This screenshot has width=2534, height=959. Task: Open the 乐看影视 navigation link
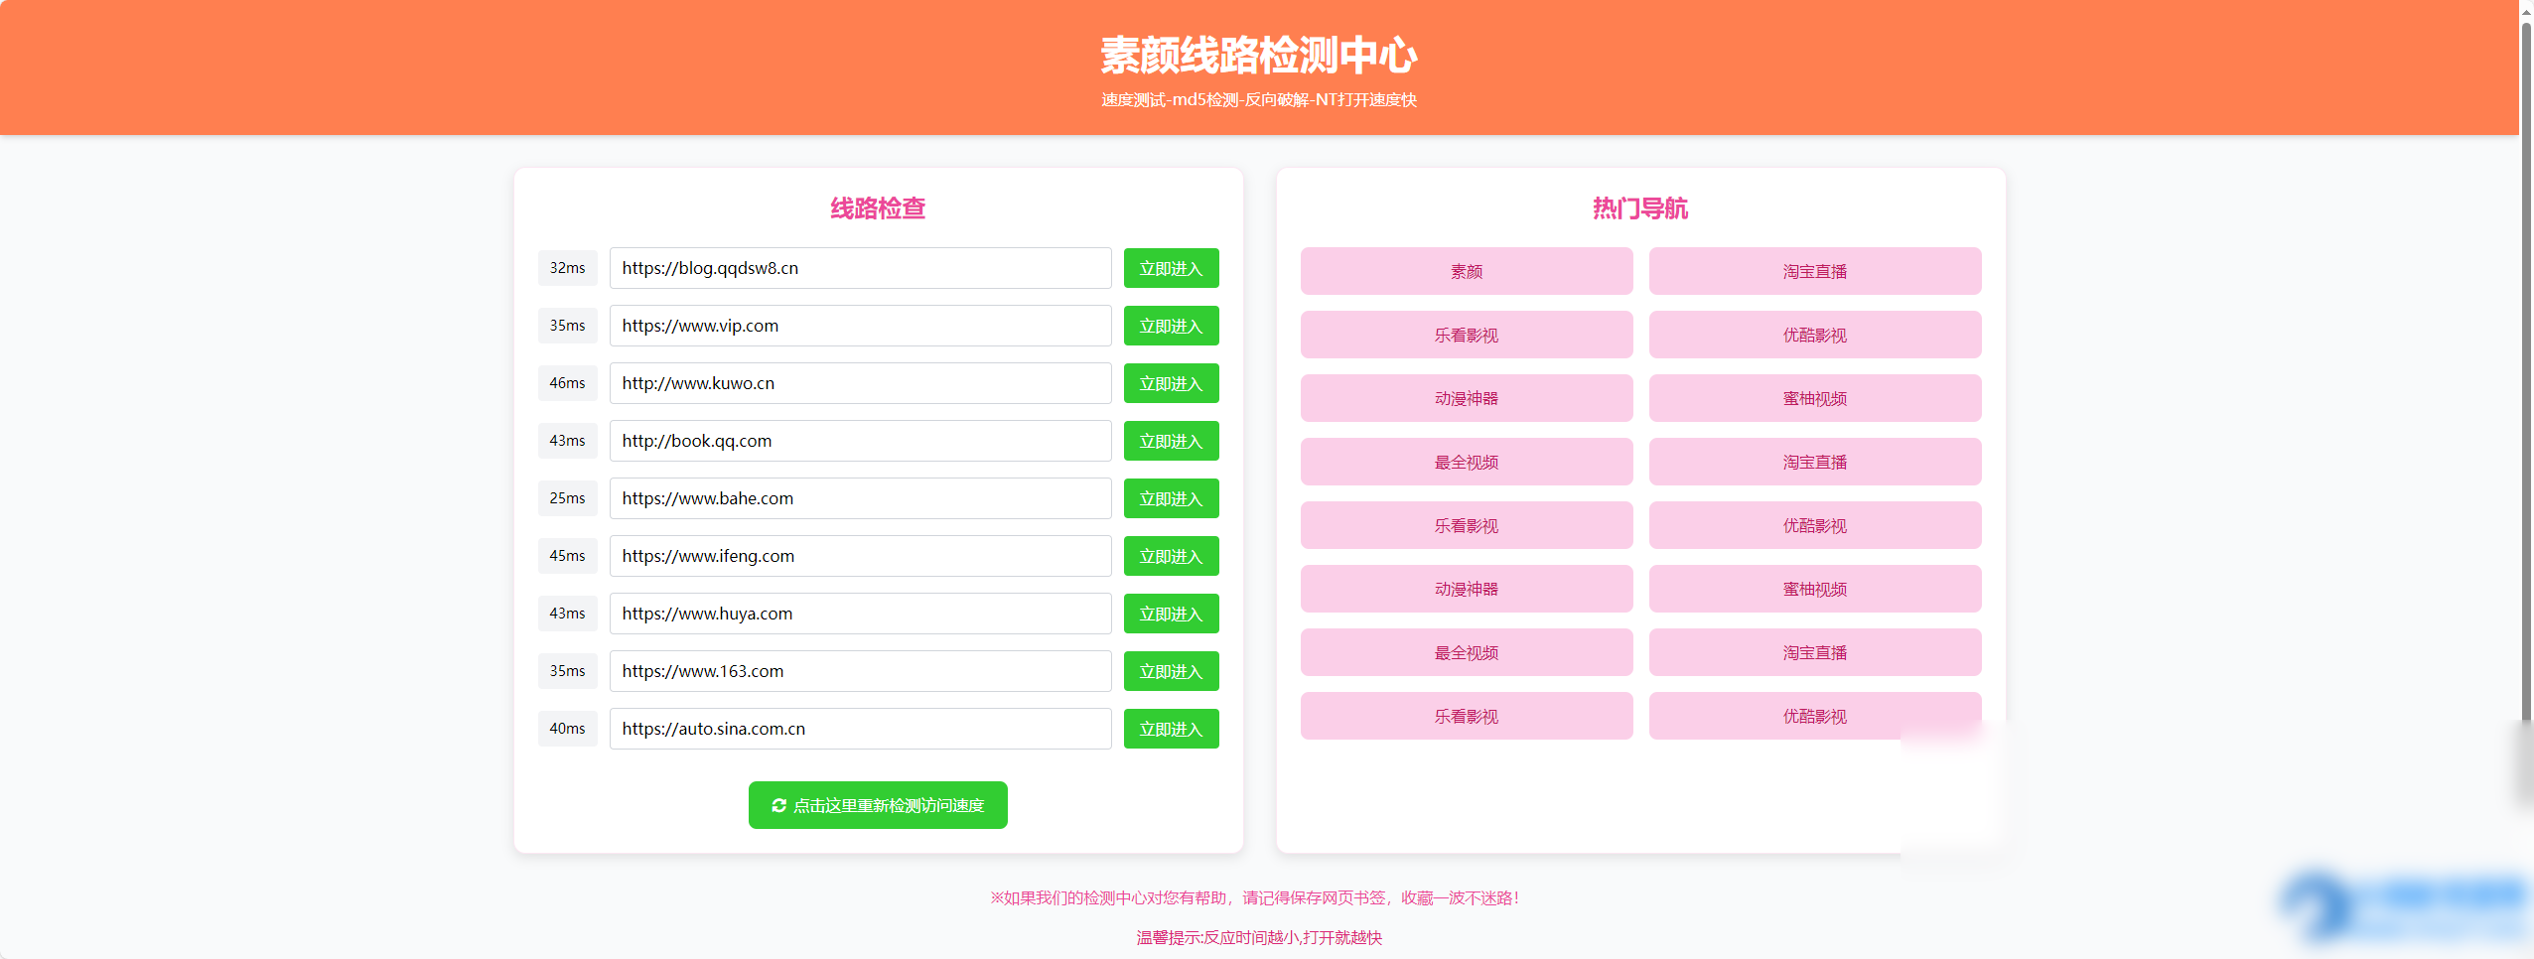(1467, 335)
